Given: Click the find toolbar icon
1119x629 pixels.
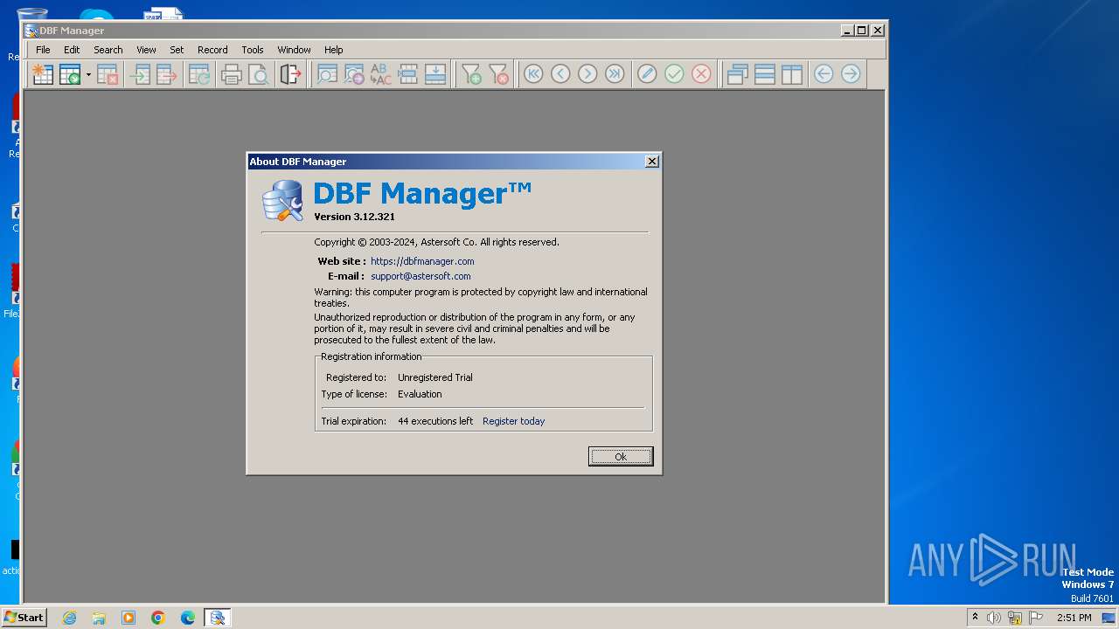Looking at the screenshot, I should [x=327, y=74].
